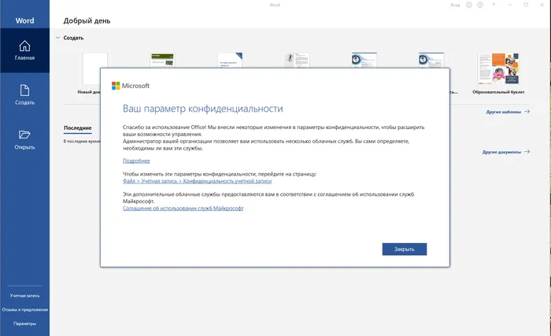Send a smile via the smiley-face icon
This screenshot has height=336, width=551.
tap(469, 5)
